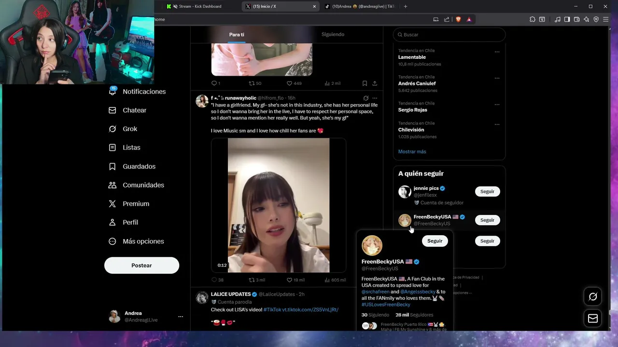Switch to the Para ti tab
The image size is (618, 347).
click(237, 35)
